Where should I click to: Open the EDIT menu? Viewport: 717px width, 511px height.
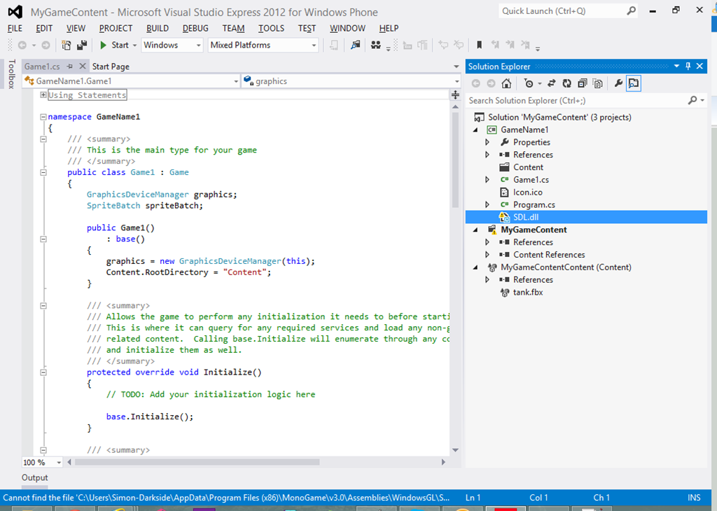point(44,28)
